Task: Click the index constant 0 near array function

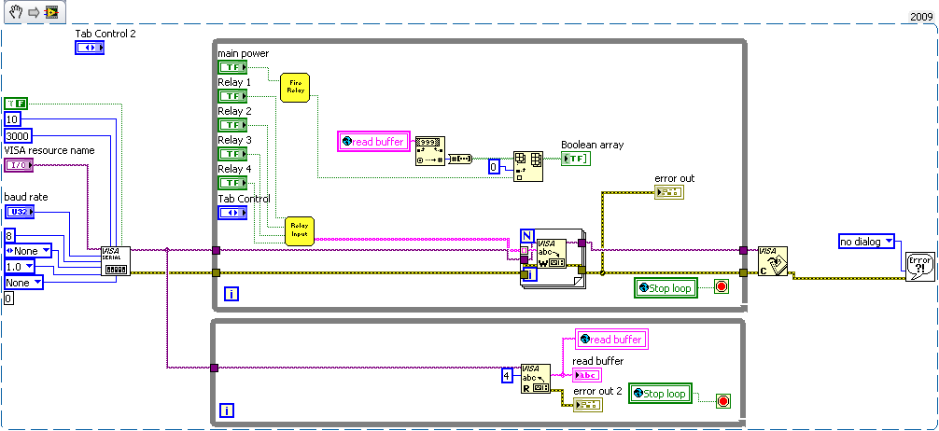Action: (x=494, y=167)
